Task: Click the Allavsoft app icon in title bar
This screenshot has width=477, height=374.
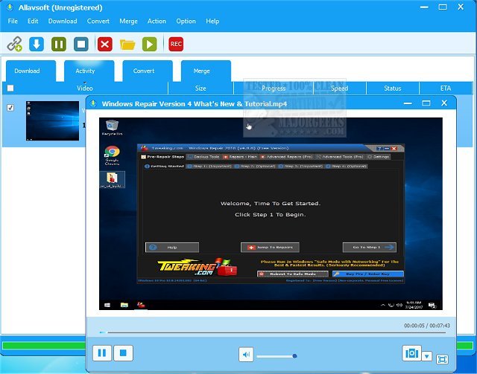Action: click(x=10, y=7)
